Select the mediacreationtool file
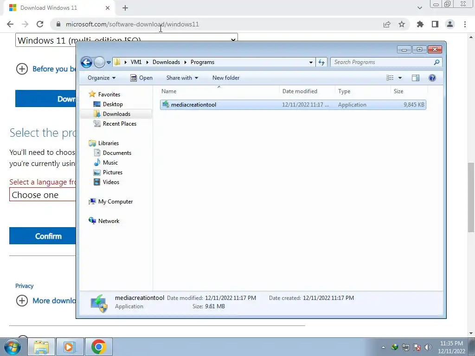This screenshot has height=356, width=475. tap(293, 105)
